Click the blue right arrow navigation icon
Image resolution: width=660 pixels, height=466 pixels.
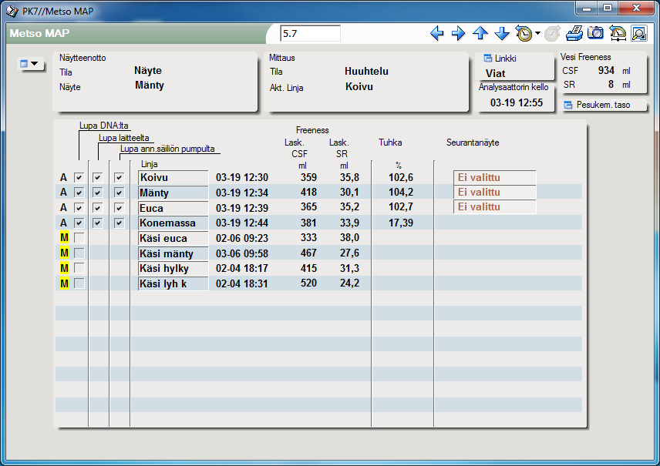459,33
